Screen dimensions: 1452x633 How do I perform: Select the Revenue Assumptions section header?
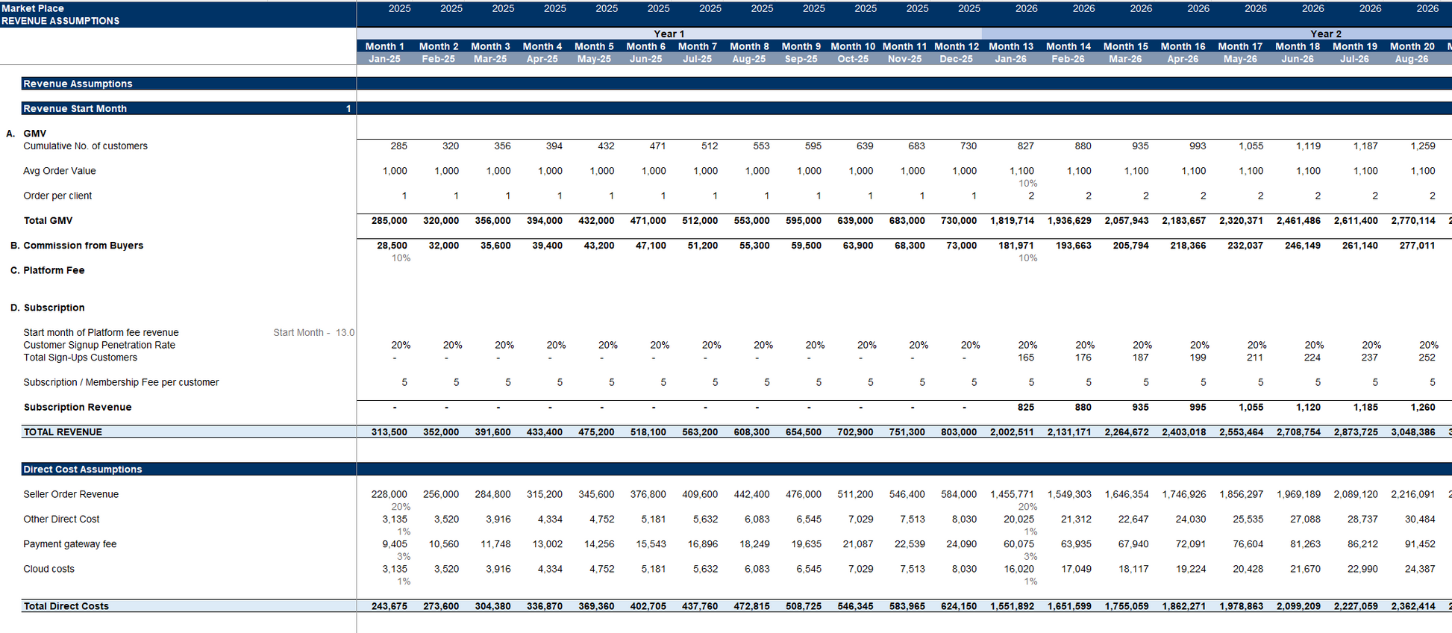coord(78,84)
